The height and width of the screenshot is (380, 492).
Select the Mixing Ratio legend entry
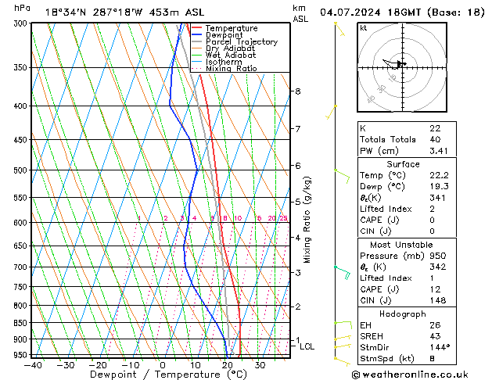point(231,69)
